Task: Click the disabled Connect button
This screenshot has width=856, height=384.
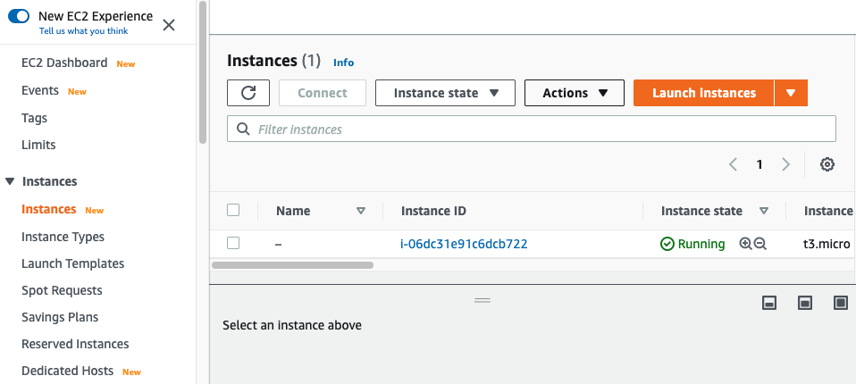Action: point(323,93)
